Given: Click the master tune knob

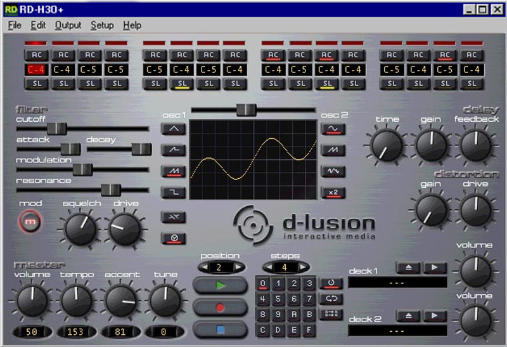Looking at the screenshot, I should 165,301.
